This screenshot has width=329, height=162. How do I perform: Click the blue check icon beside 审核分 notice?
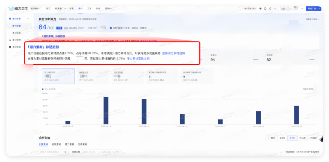point(110,28)
